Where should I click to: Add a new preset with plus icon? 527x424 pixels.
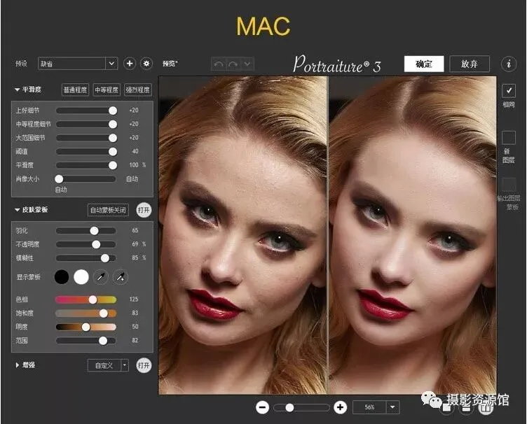(130, 64)
